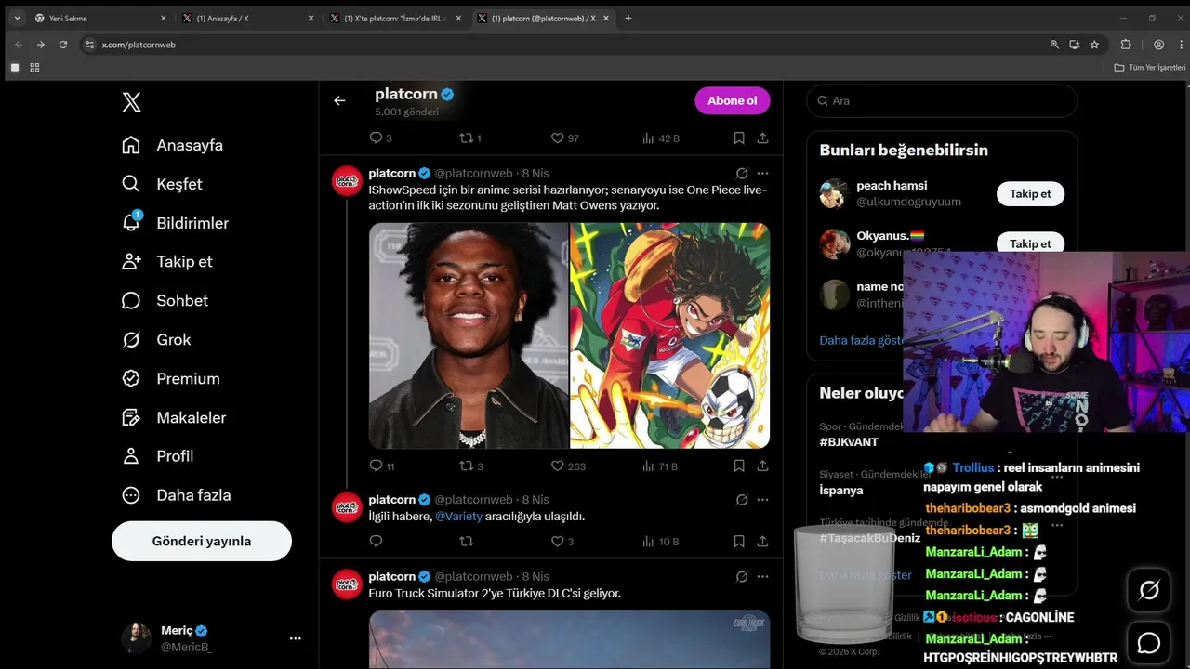The image size is (1190, 669).
Task: Open the #BJKvANT trending topic
Action: click(x=849, y=441)
